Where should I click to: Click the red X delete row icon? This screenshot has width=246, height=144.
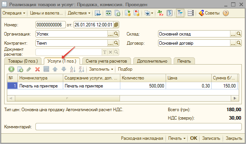point(37,69)
